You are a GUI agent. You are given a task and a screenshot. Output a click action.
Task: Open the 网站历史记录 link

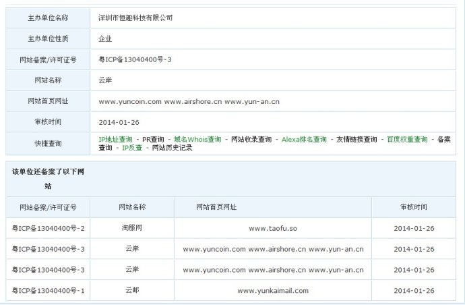172,148
